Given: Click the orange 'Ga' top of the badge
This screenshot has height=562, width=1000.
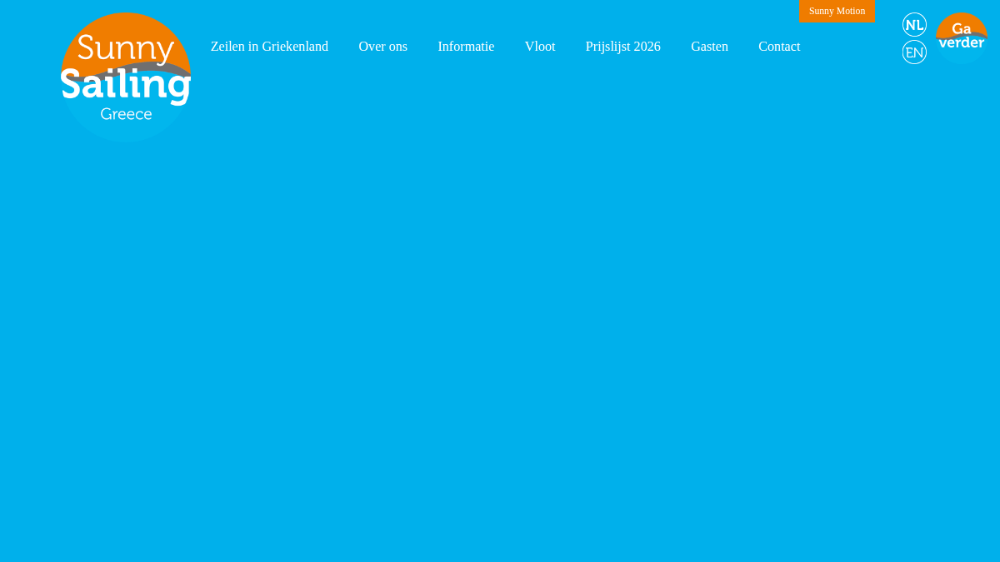Looking at the screenshot, I should 962,28.
